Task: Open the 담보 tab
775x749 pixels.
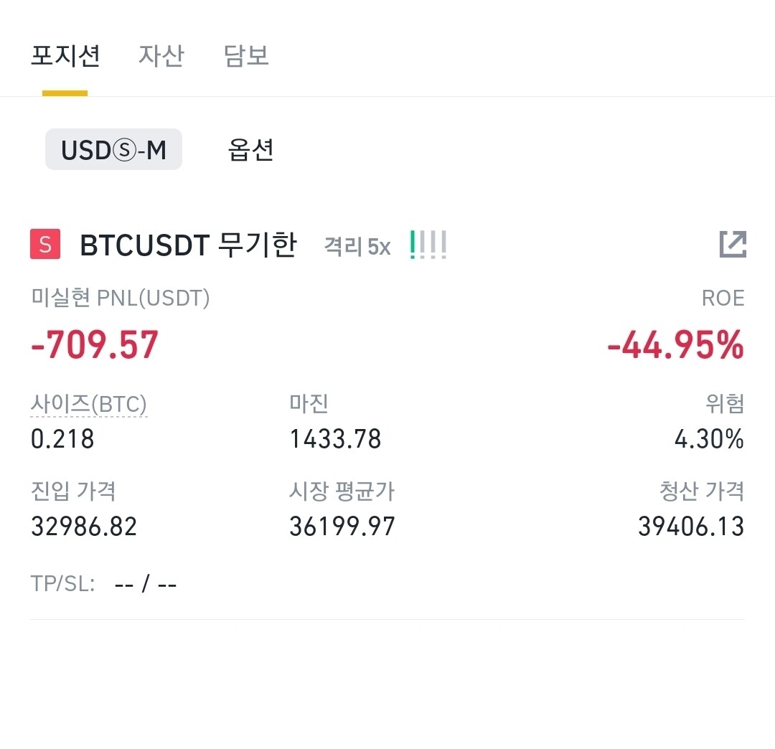Action: 245,56
